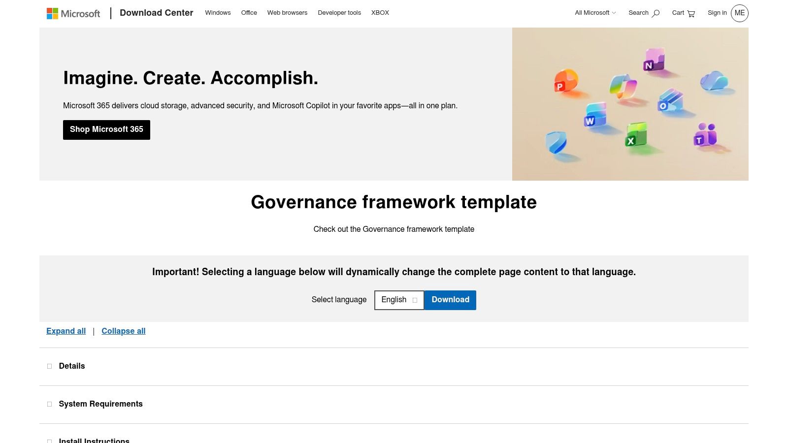Click the blue Download button
The image size is (788, 443).
450,300
